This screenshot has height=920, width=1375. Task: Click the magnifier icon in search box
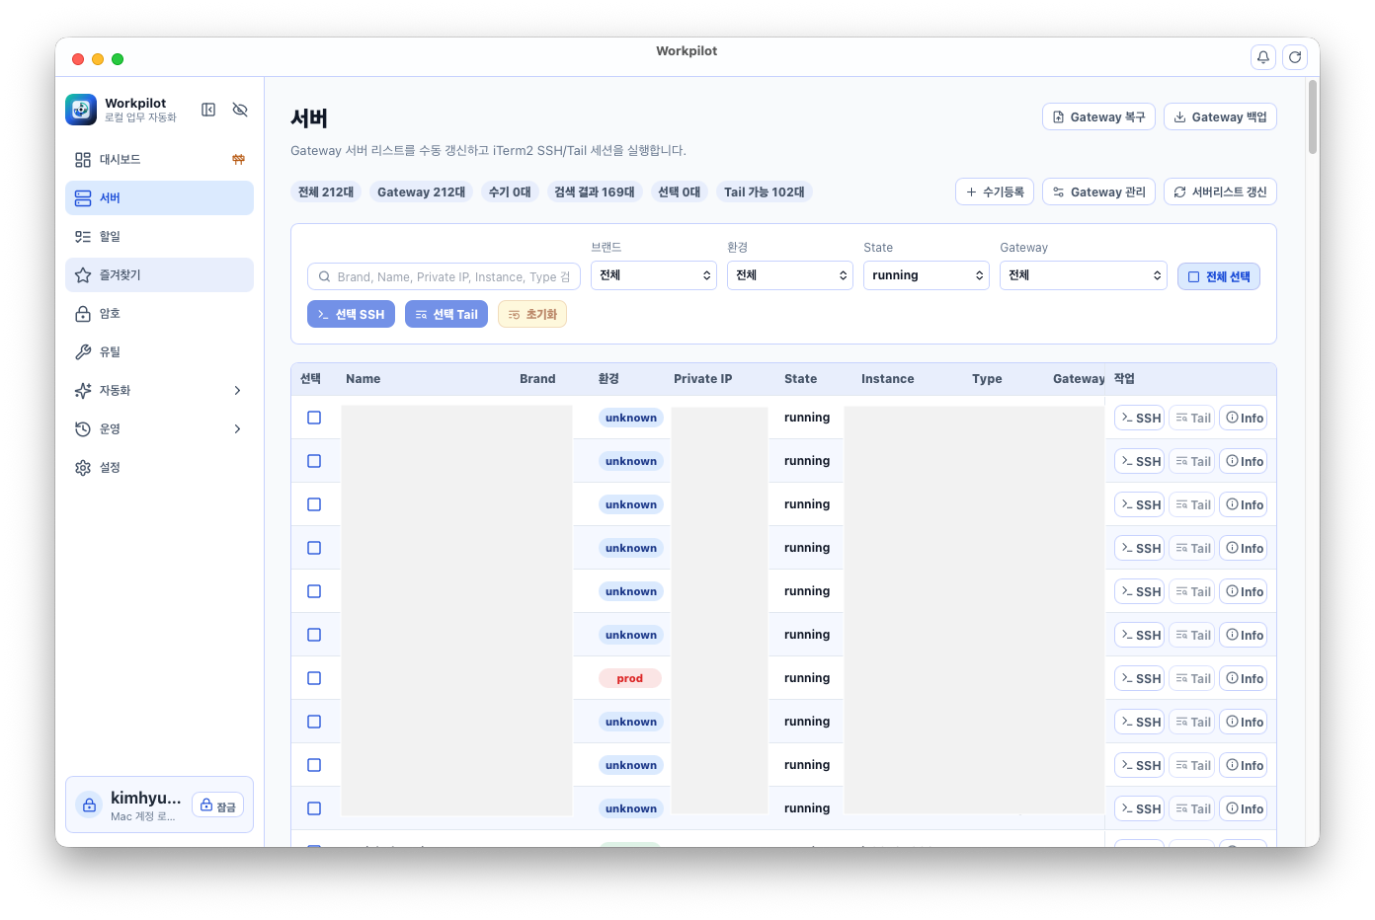pos(324,276)
